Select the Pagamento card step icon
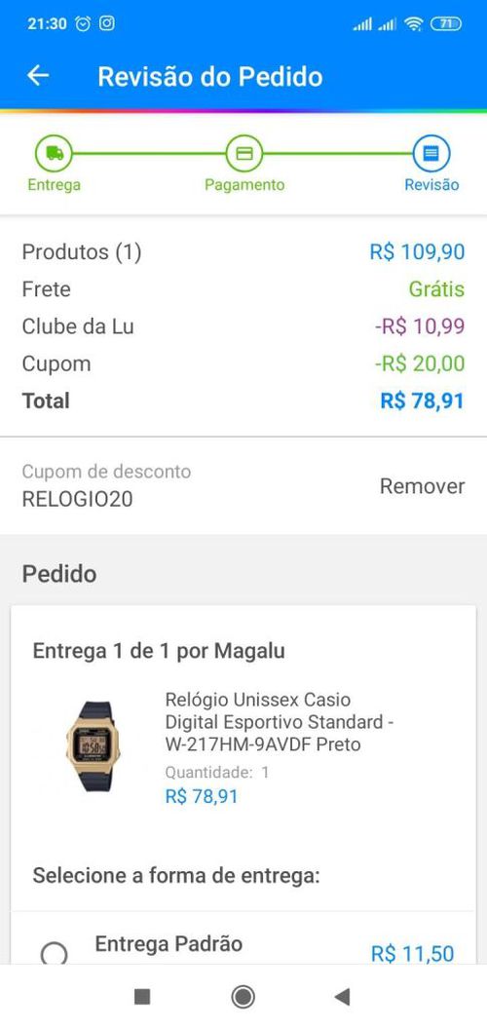The image size is (487, 1029). 244,154
